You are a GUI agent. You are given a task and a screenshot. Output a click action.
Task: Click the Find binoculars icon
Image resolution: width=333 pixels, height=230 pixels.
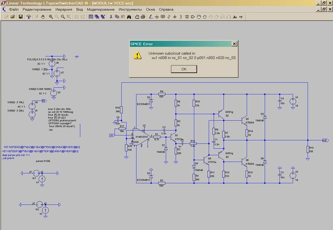tap(129, 17)
